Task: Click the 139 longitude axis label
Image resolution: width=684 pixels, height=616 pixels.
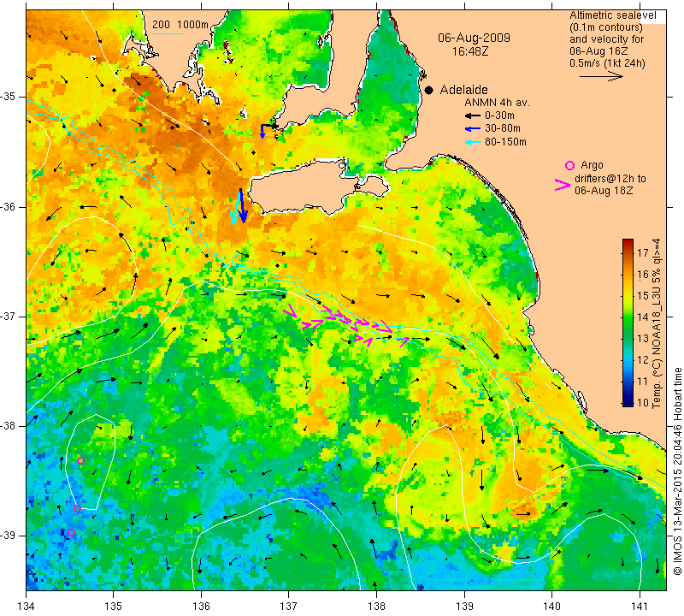Action: click(464, 607)
